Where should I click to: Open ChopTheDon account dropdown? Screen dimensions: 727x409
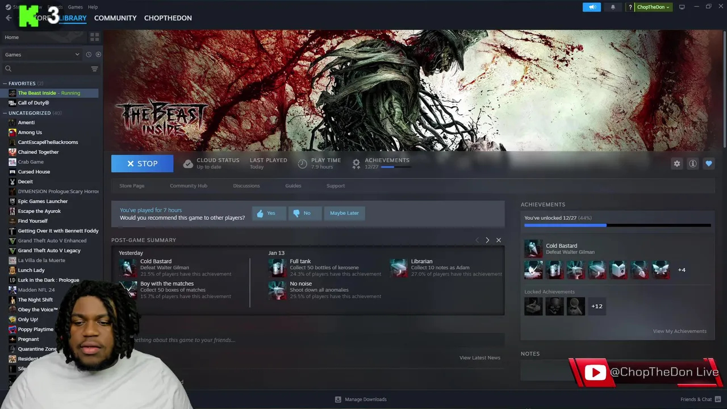pyautogui.click(x=653, y=7)
